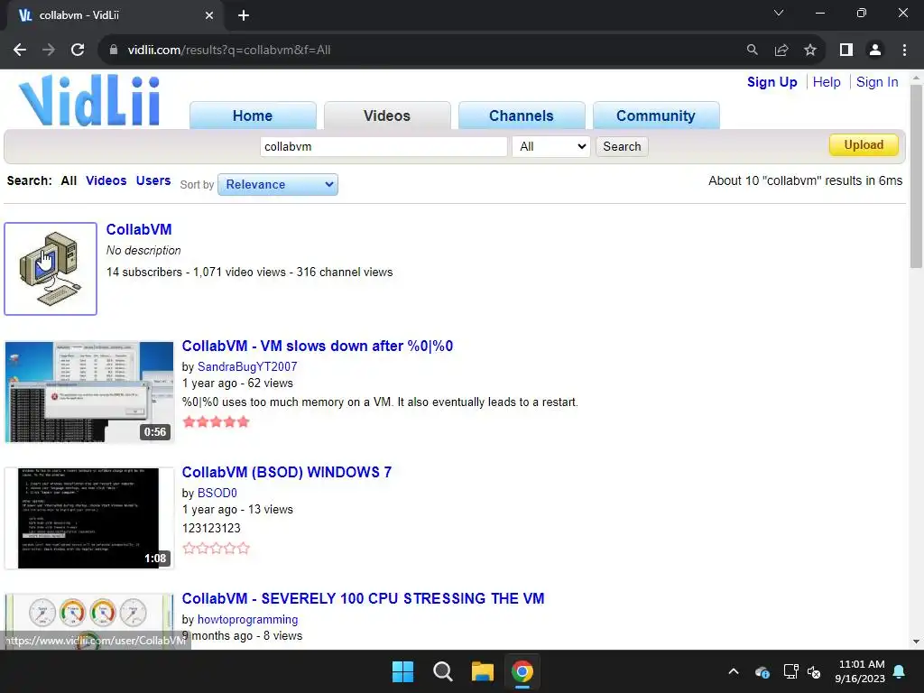This screenshot has height=693, width=924.
Task: Click the VidLii logo
Action: [x=89, y=100]
